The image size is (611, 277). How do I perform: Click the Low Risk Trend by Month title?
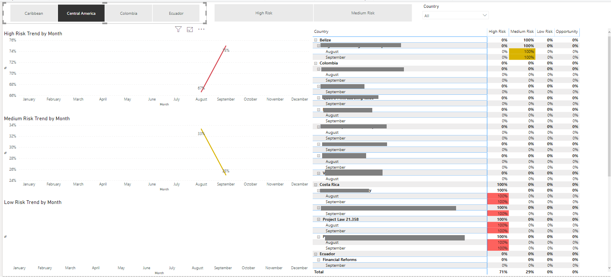point(33,202)
